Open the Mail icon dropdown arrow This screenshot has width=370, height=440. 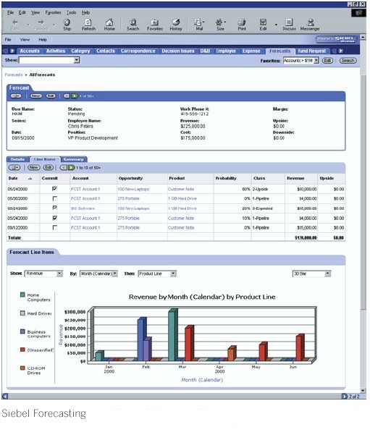203,22
